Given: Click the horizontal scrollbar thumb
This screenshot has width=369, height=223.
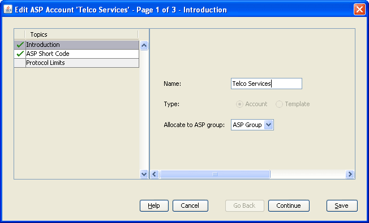Looking at the screenshot, I should pyautogui.click(x=215, y=174).
